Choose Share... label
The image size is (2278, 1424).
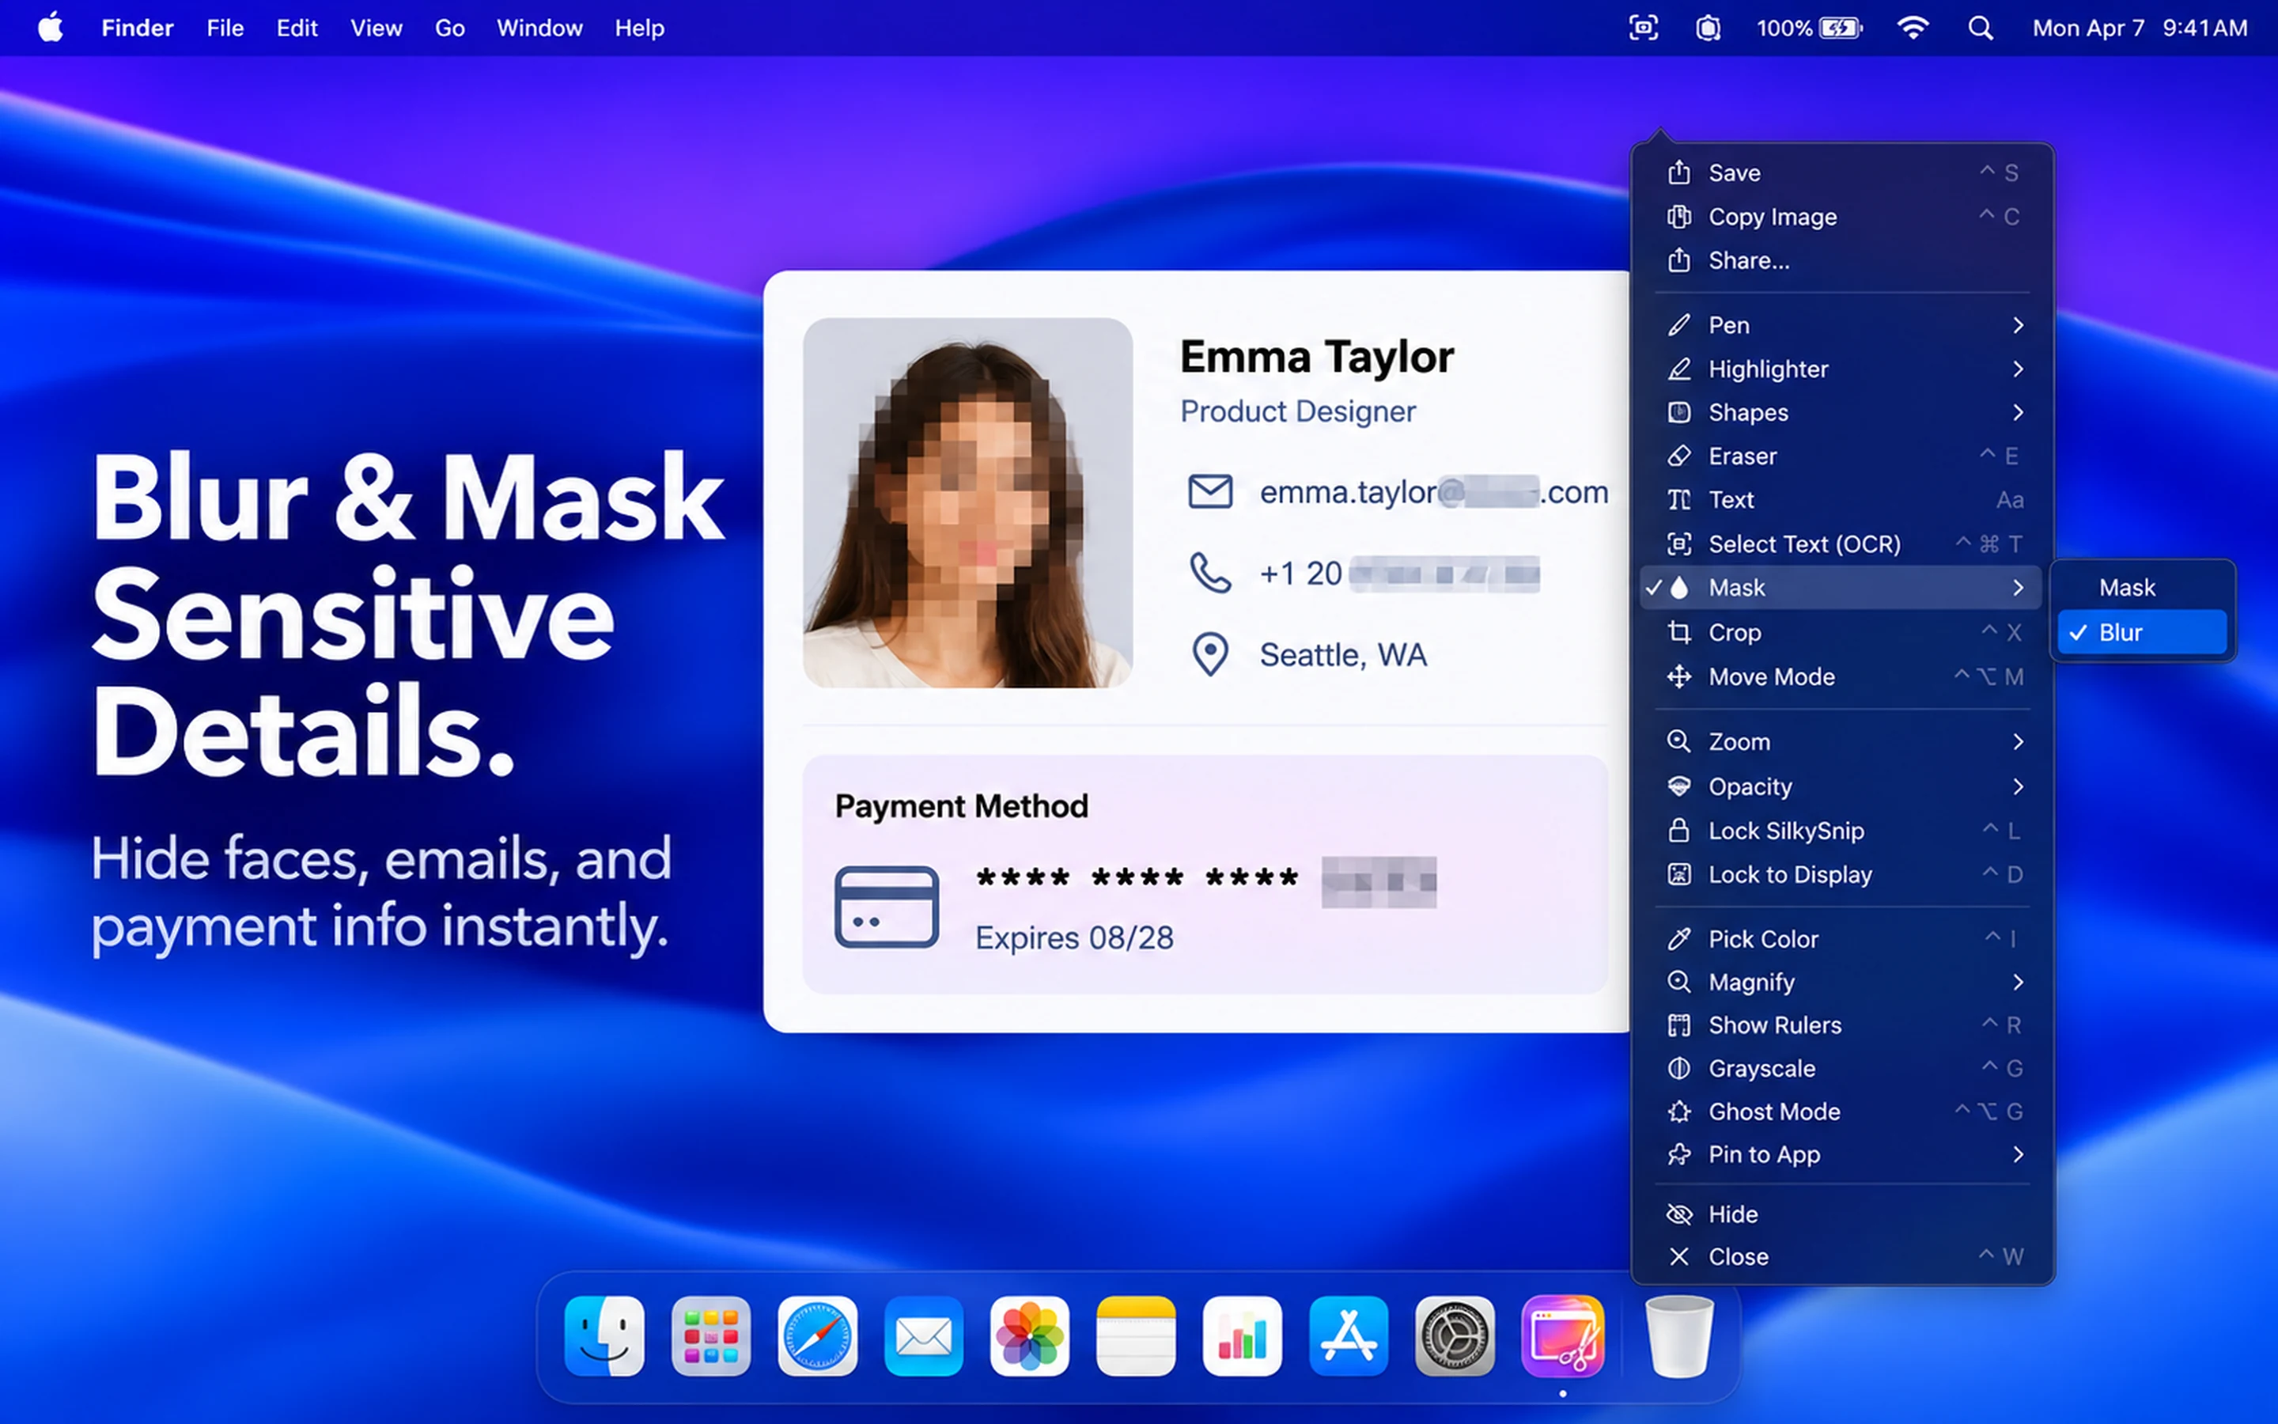(x=1749, y=260)
